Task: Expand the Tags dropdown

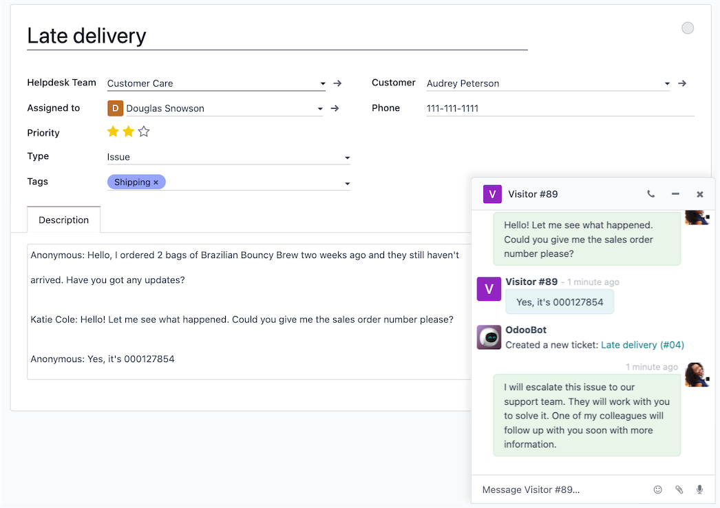Action: coord(348,182)
